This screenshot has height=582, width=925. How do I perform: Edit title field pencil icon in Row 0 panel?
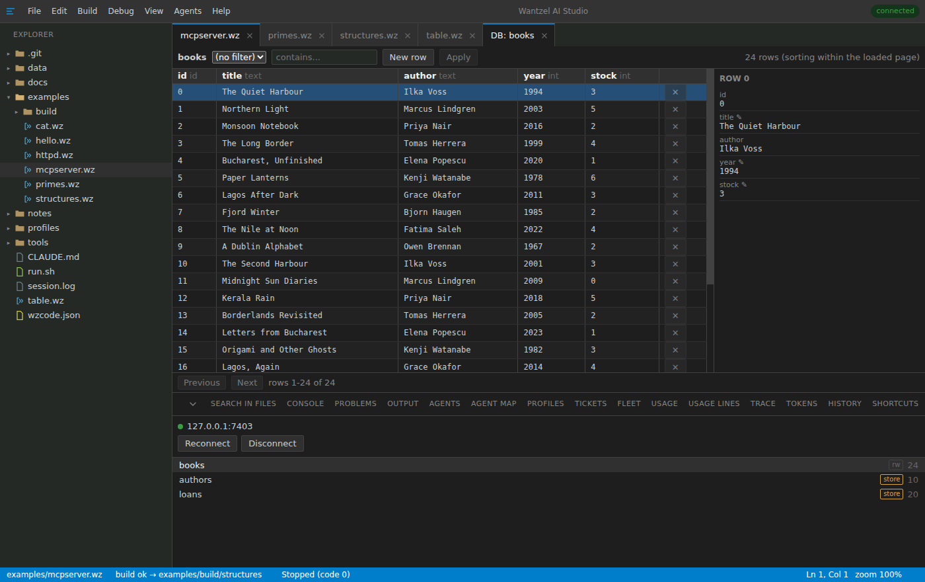click(x=739, y=117)
